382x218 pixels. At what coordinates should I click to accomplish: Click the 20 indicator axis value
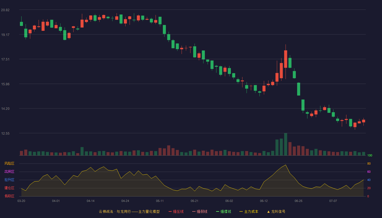[369, 188]
